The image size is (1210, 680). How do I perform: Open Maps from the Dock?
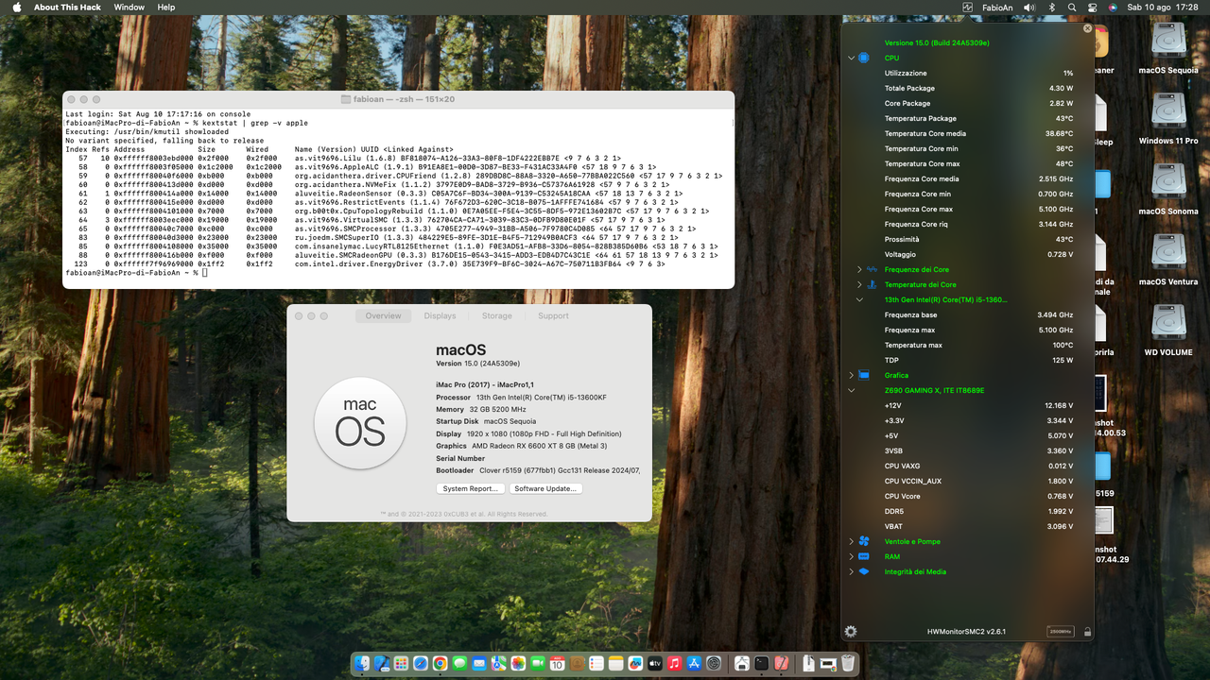(x=498, y=664)
